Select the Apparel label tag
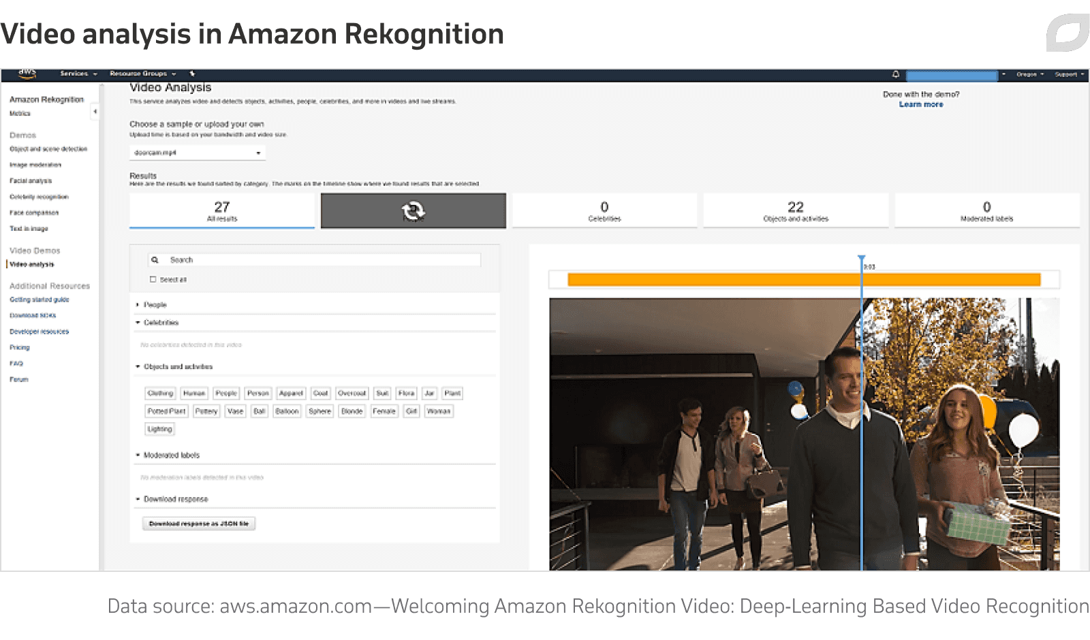This screenshot has height=640, width=1090. 291,394
